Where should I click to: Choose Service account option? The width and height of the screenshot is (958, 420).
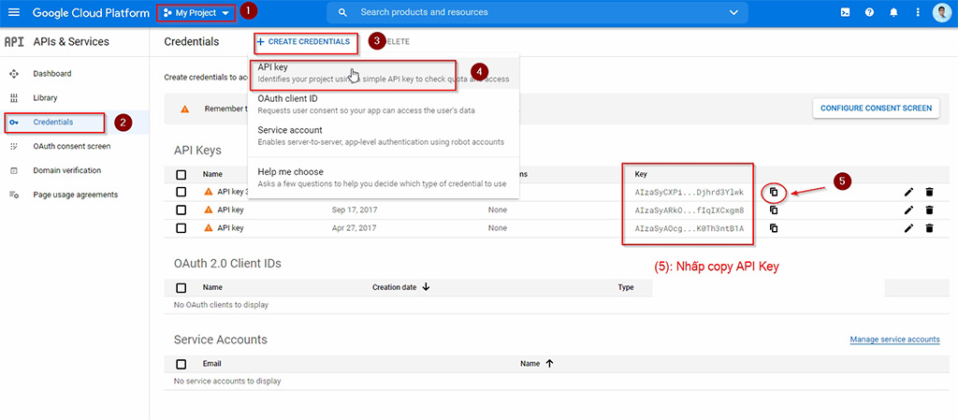(x=384, y=137)
